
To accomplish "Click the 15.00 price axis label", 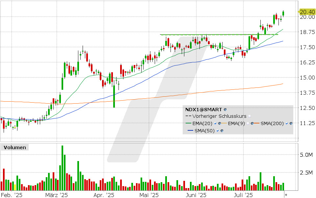I will [x=307, y=77].
